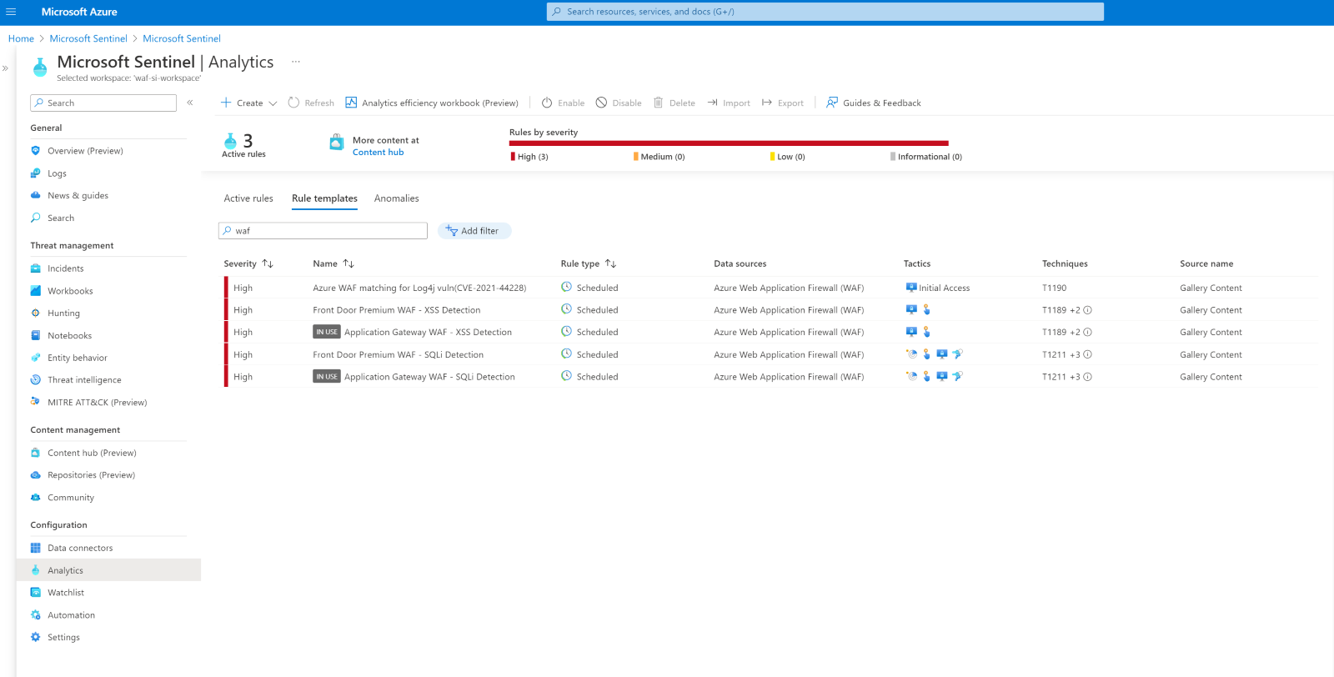Open Search under General in sidebar

[x=61, y=218]
